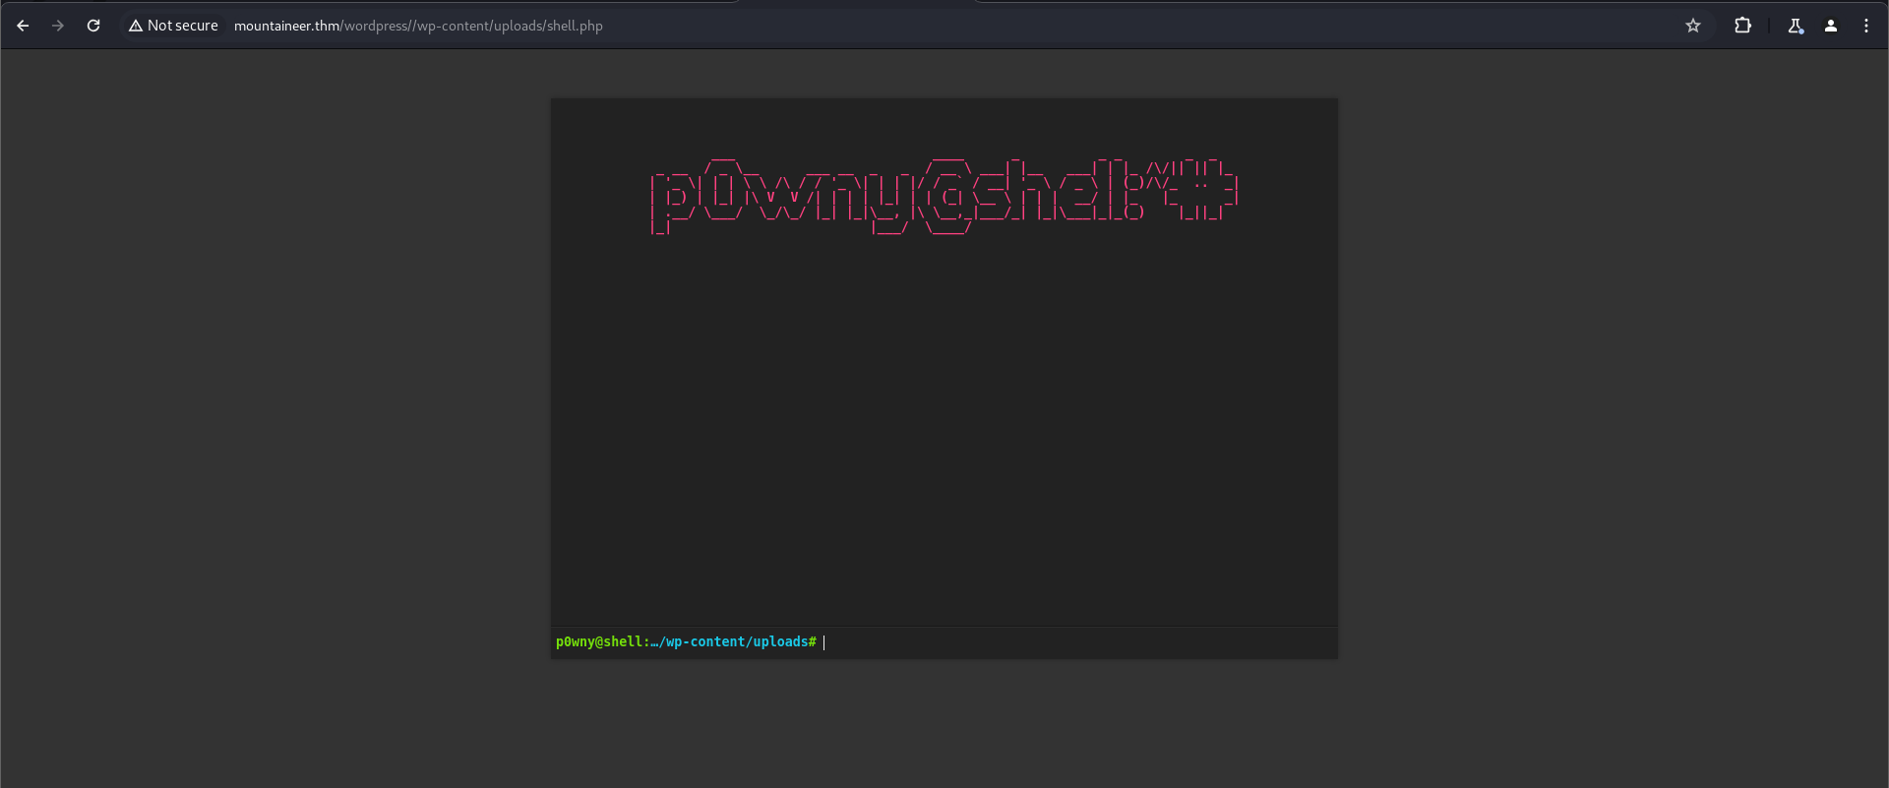
Task: Click the forward navigation arrow
Action: 58,26
